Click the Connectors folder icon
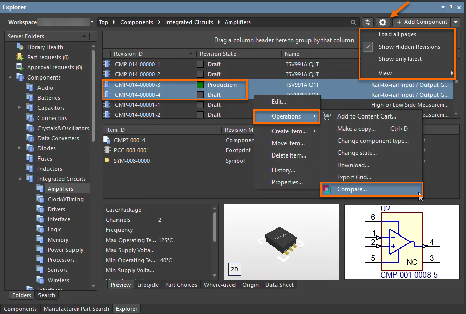 pos(30,117)
